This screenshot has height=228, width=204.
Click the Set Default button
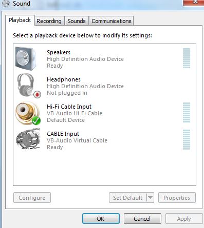[128, 198]
